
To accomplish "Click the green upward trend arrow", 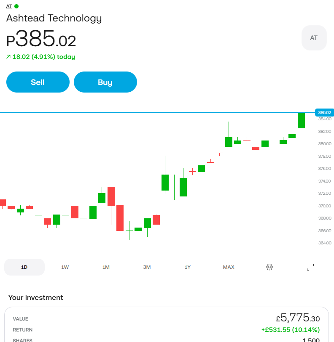I will click(x=8, y=57).
